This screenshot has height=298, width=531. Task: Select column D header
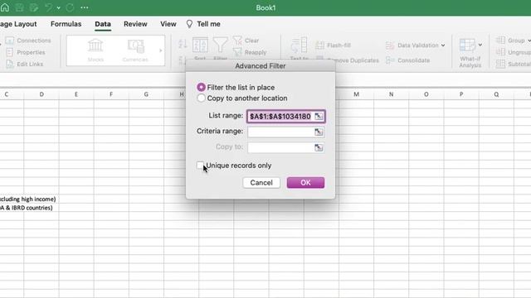coord(41,94)
